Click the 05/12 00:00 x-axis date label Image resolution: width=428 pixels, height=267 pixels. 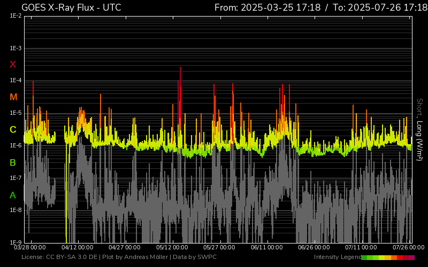pyautogui.click(x=172, y=248)
